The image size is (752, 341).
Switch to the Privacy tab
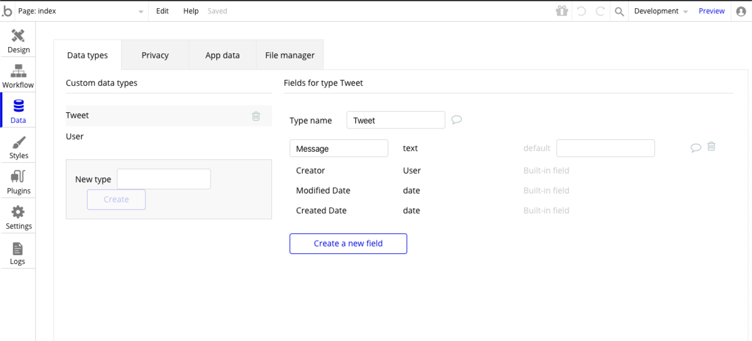click(x=155, y=55)
